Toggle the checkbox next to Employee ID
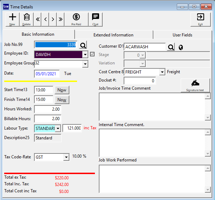 pos(92,54)
